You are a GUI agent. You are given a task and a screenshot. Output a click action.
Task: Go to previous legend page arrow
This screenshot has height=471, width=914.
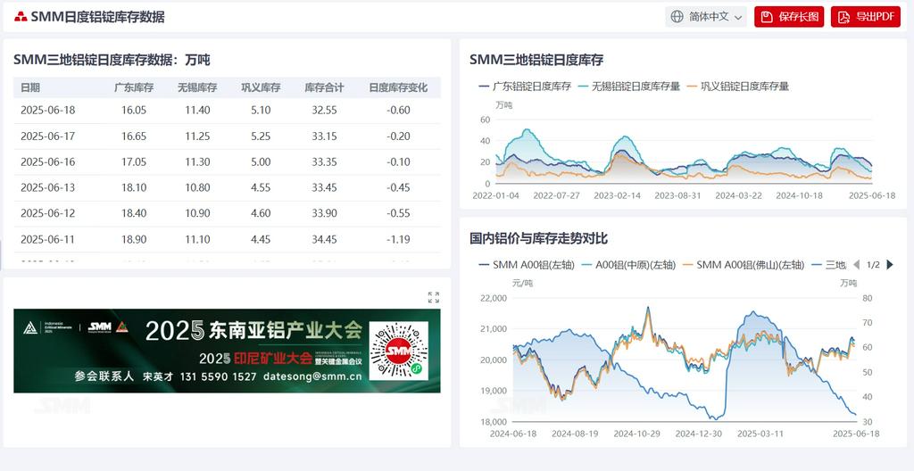click(x=856, y=265)
